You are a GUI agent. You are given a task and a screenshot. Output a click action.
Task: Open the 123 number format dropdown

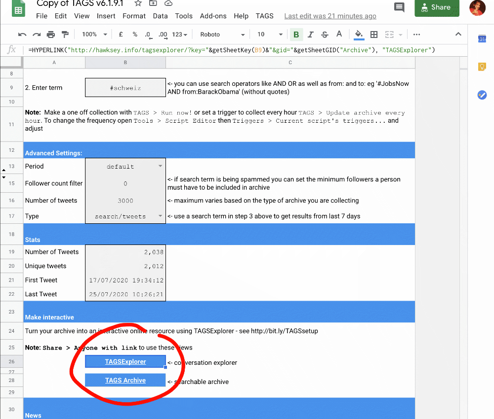(x=180, y=35)
